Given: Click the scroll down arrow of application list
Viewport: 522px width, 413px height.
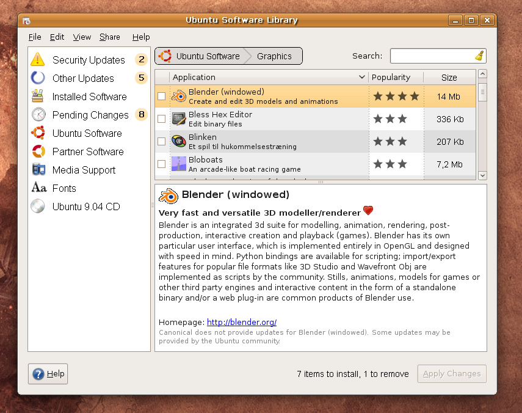Looking at the screenshot, I should point(482,175).
